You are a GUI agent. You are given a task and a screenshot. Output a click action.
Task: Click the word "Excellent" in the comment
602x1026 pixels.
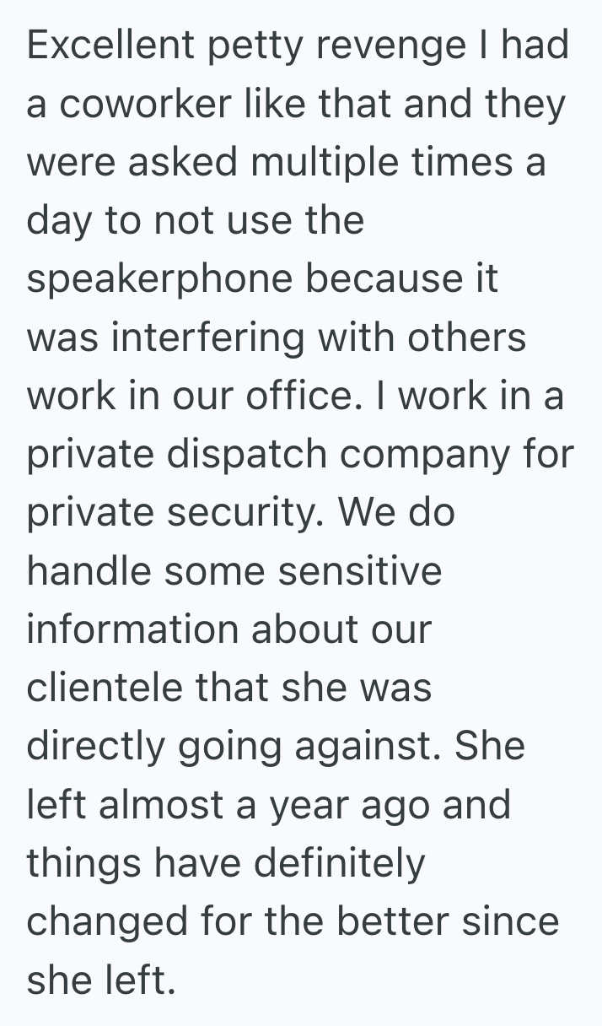(x=107, y=45)
